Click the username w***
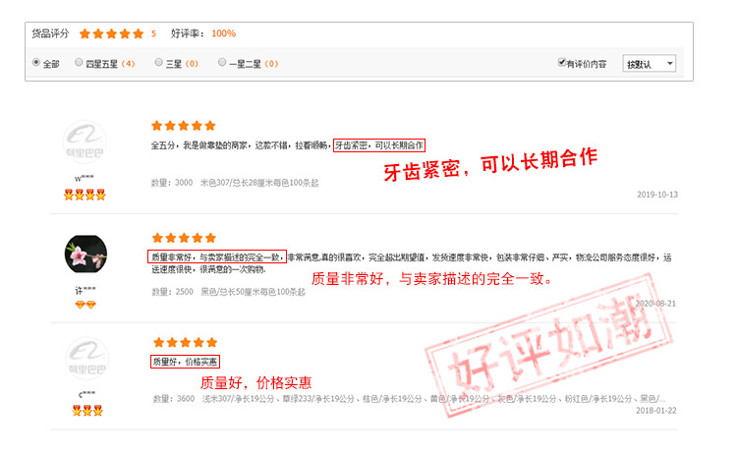 (85, 178)
